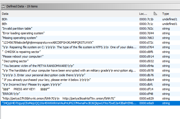The image size is (180, 119).
Task: Select "Missing operating system" string
Action: pos(19,38)
